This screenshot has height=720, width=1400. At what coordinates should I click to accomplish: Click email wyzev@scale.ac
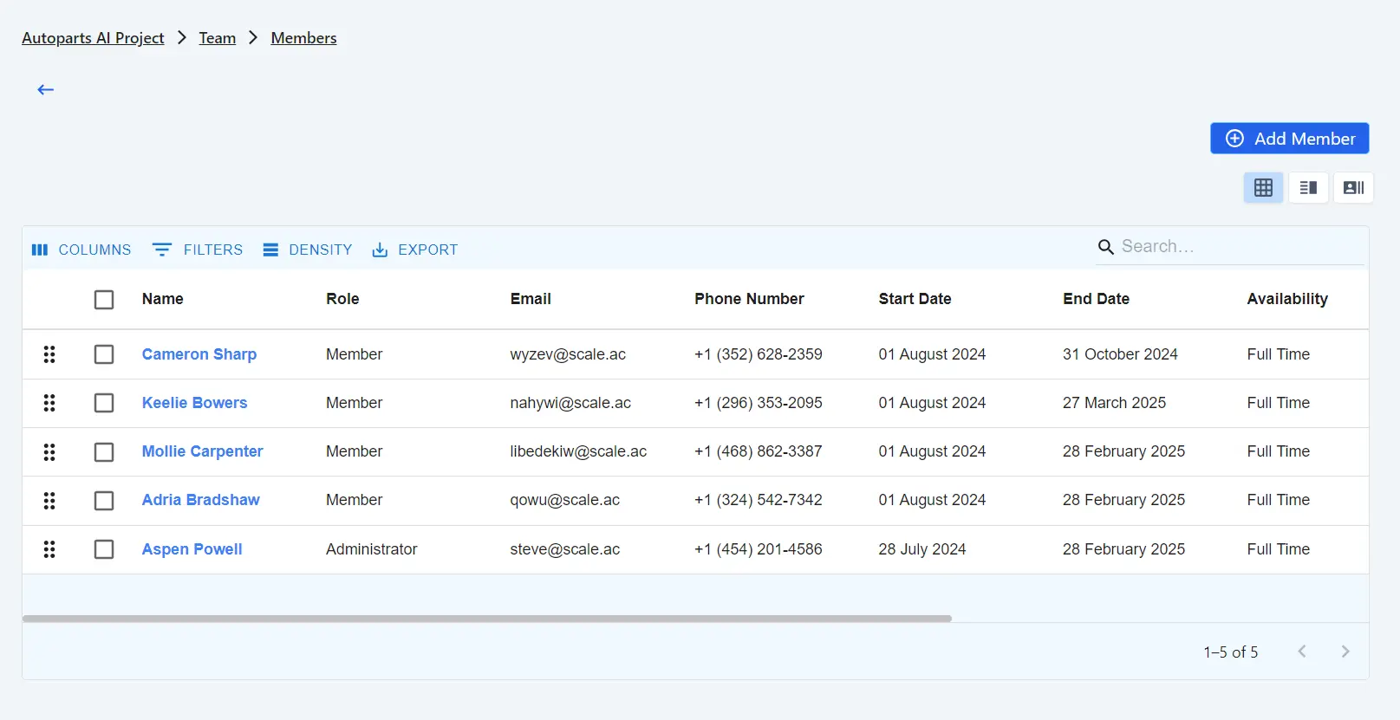click(568, 354)
